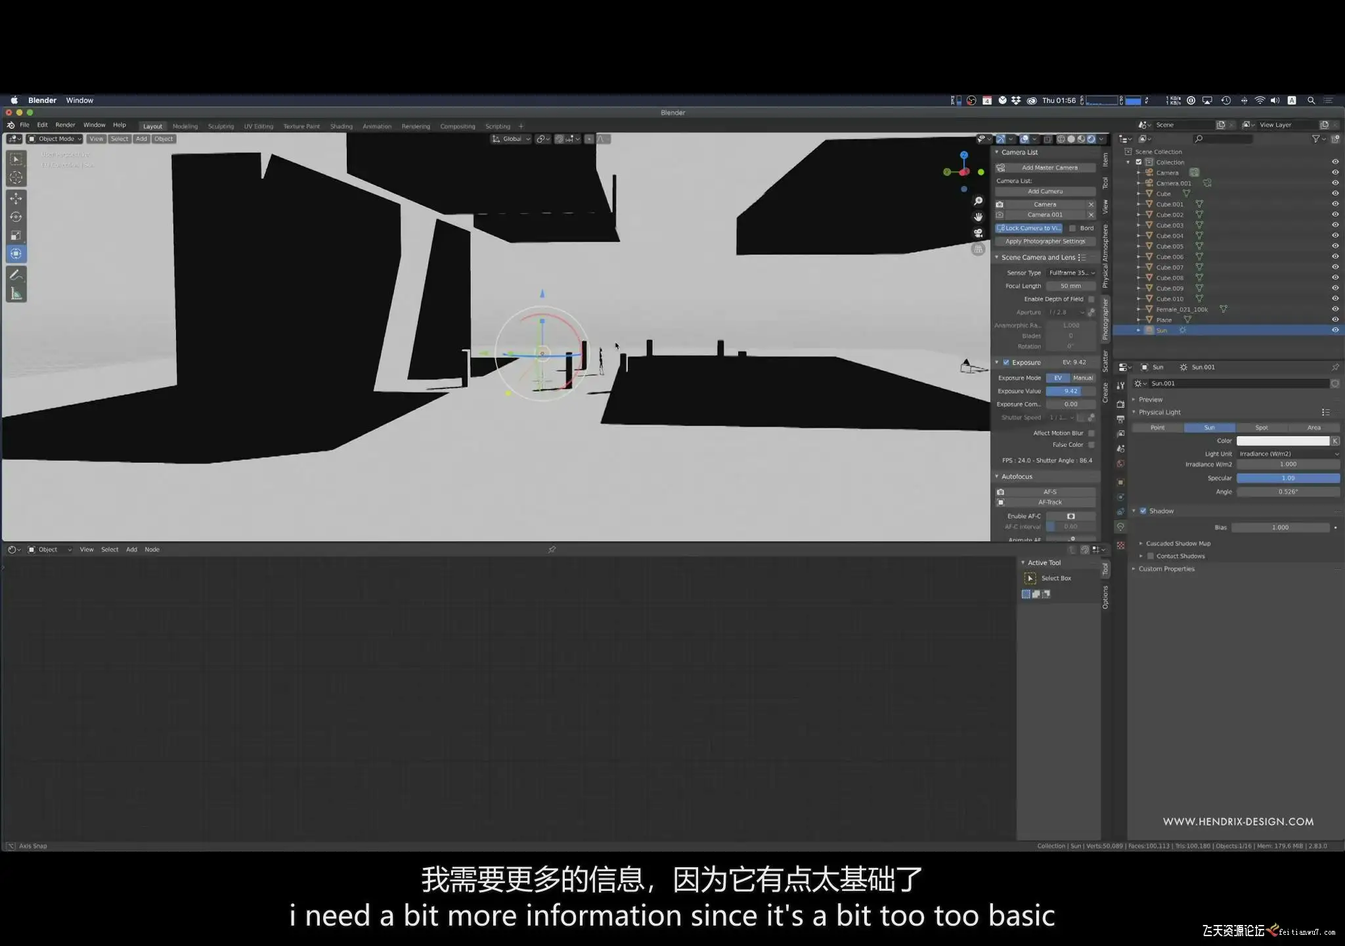Click Add Master Camera button

point(1049,168)
